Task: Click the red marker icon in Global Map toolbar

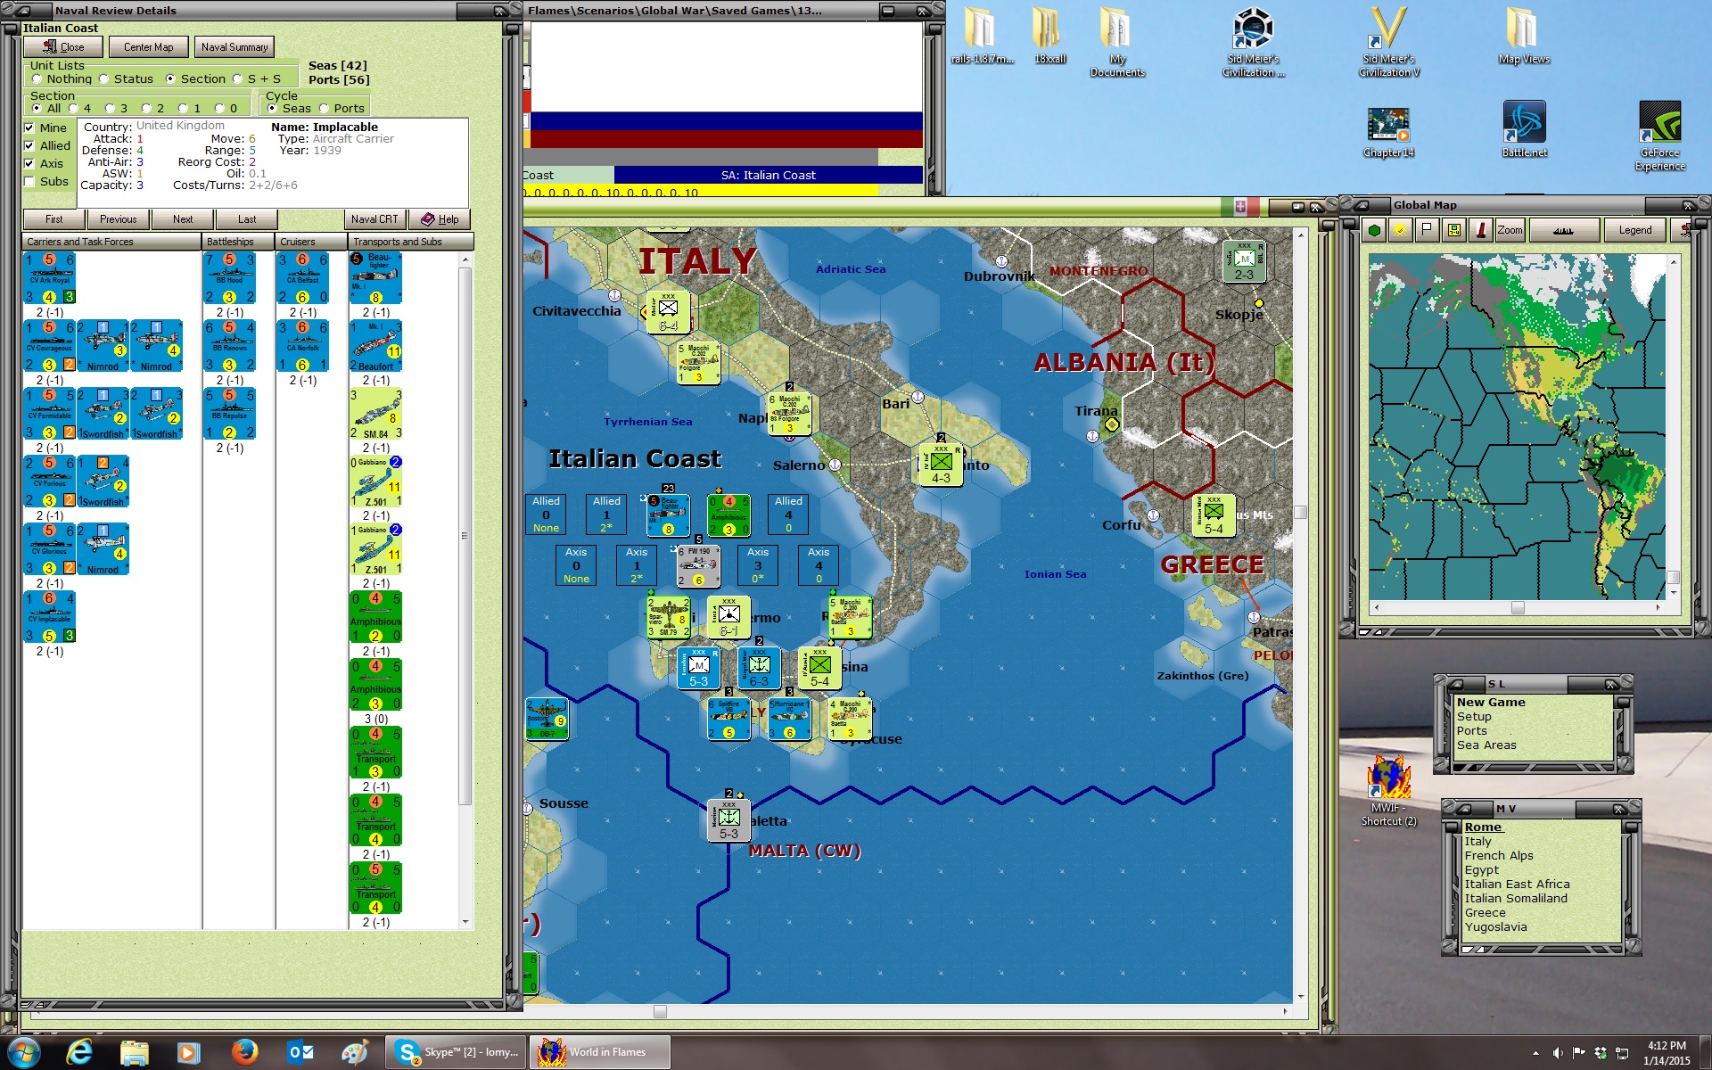Action: [x=1481, y=230]
